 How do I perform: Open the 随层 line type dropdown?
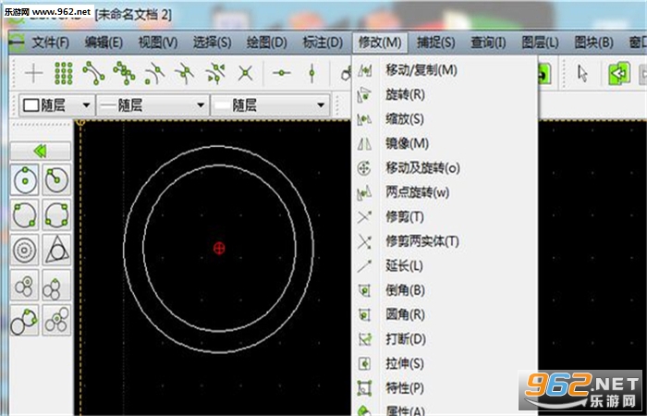click(270, 105)
